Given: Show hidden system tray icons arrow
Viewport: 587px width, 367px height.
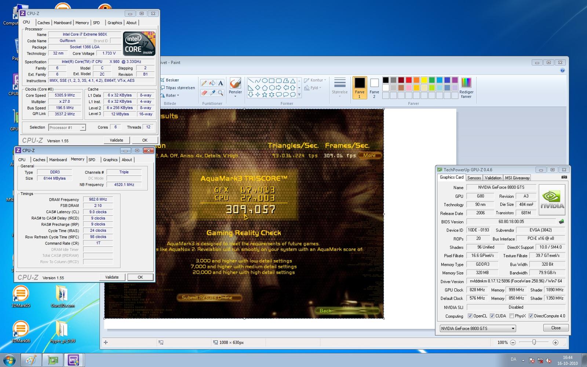Looking at the screenshot, I should [x=523, y=360].
